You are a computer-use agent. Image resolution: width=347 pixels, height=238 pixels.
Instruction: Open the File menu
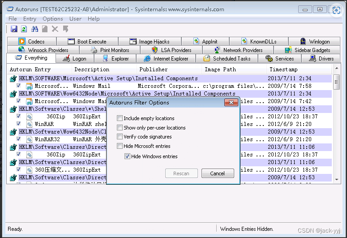click(13, 19)
